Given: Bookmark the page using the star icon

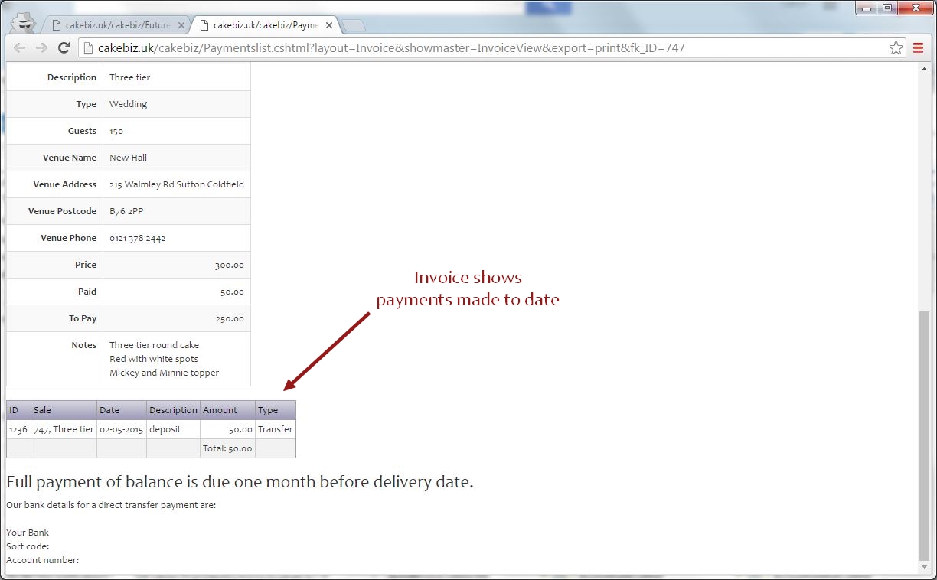Looking at the screenshot, I should pyautogui.click(x=896, y=47).
